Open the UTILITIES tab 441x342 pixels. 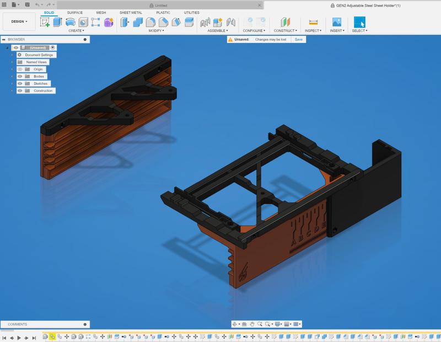192,12
